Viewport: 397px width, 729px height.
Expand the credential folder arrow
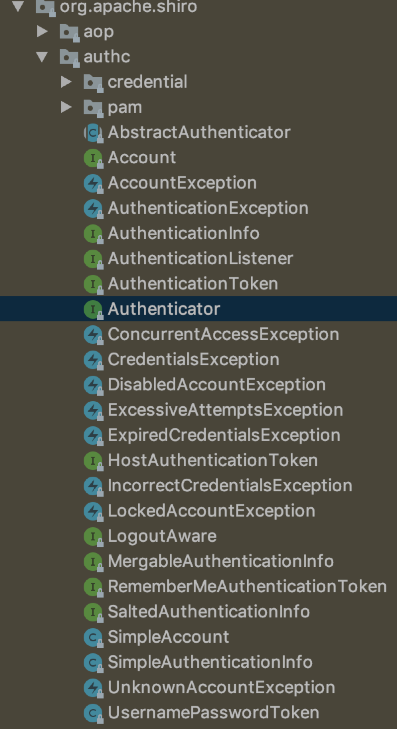point(66,82)
